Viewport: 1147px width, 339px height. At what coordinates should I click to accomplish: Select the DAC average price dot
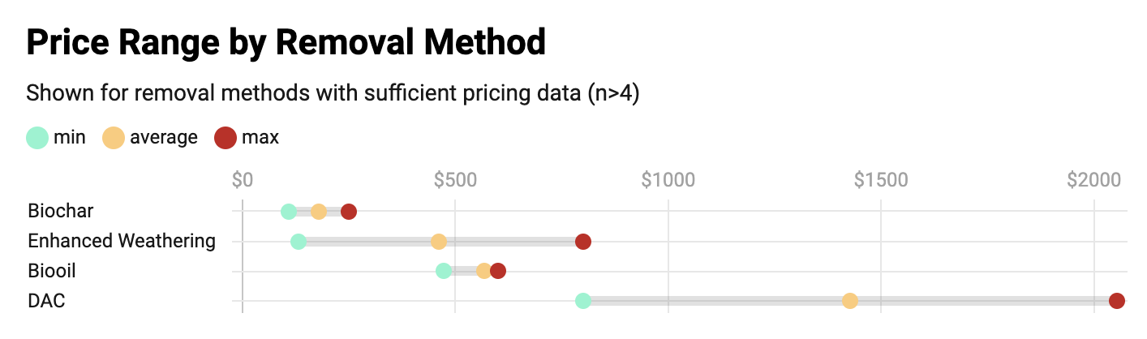point(850,301)
